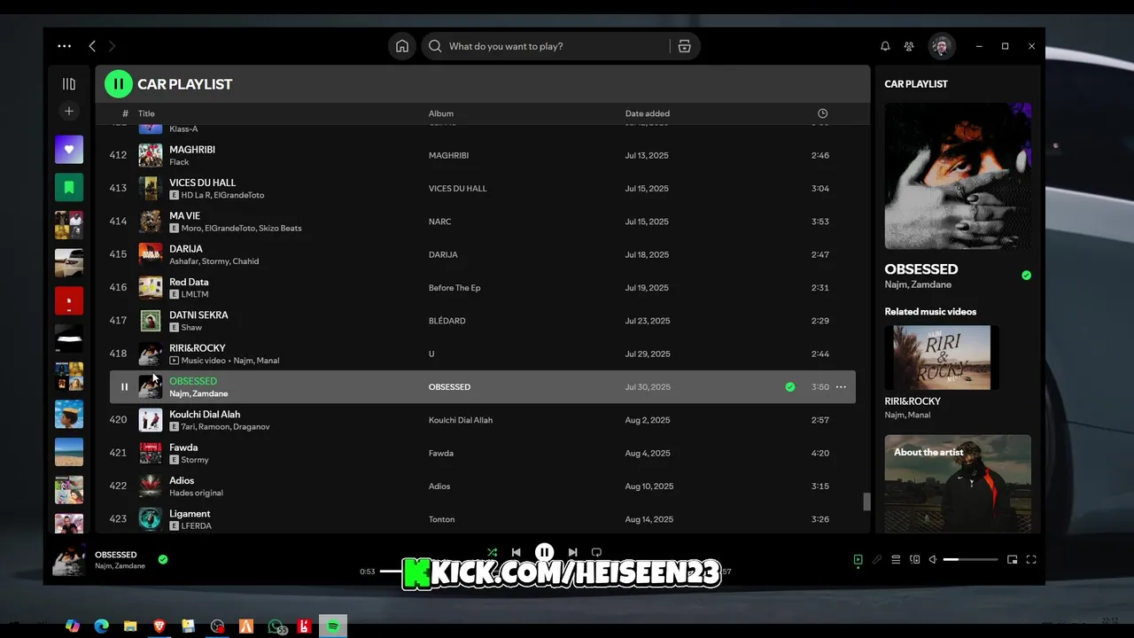
Task: Go forward with the right arrow
Action: 112,46
